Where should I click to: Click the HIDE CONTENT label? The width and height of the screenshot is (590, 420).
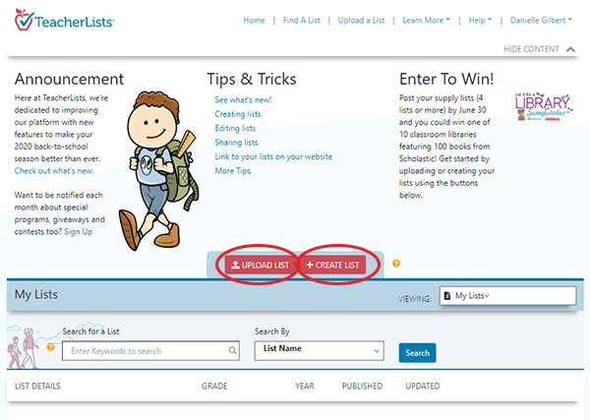pos(531,49)
